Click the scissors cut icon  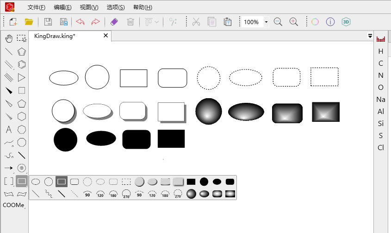click(x=196, y=22)
